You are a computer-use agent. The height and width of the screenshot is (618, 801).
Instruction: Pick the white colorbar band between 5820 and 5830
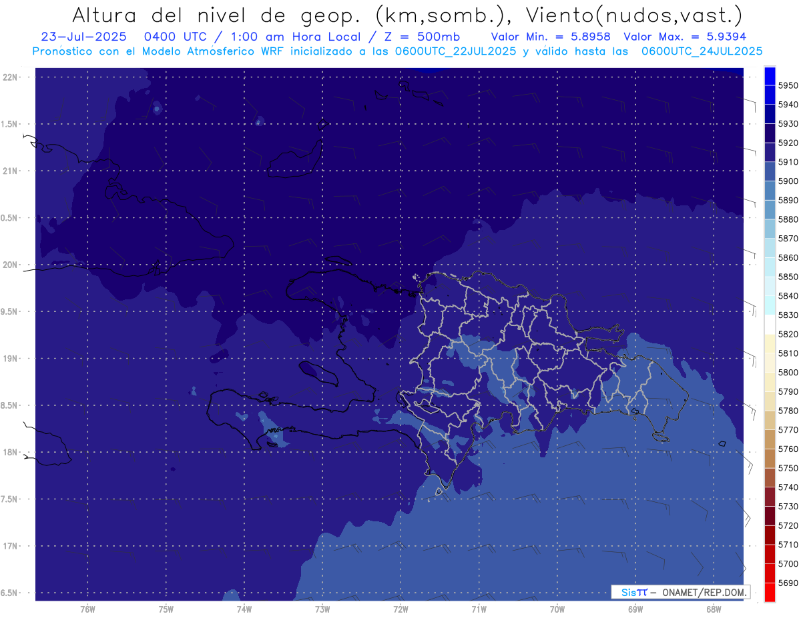pos(770,325)
